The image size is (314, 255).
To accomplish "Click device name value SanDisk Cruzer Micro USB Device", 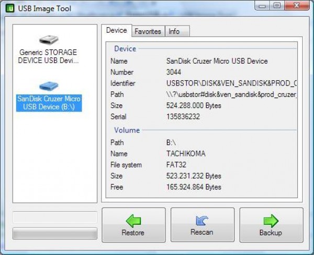I will [x=217, y=61].
